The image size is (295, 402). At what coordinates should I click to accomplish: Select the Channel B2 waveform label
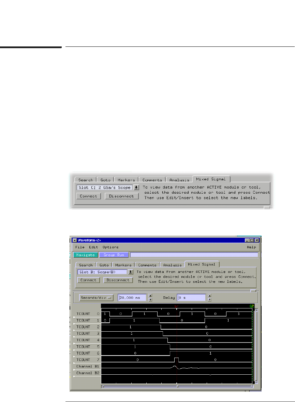(x=87, y=373)
